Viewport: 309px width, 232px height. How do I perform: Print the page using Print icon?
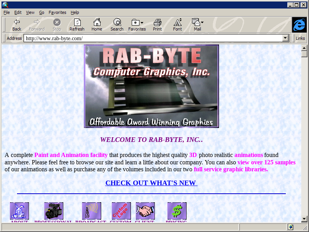click(x=157, y=25)
